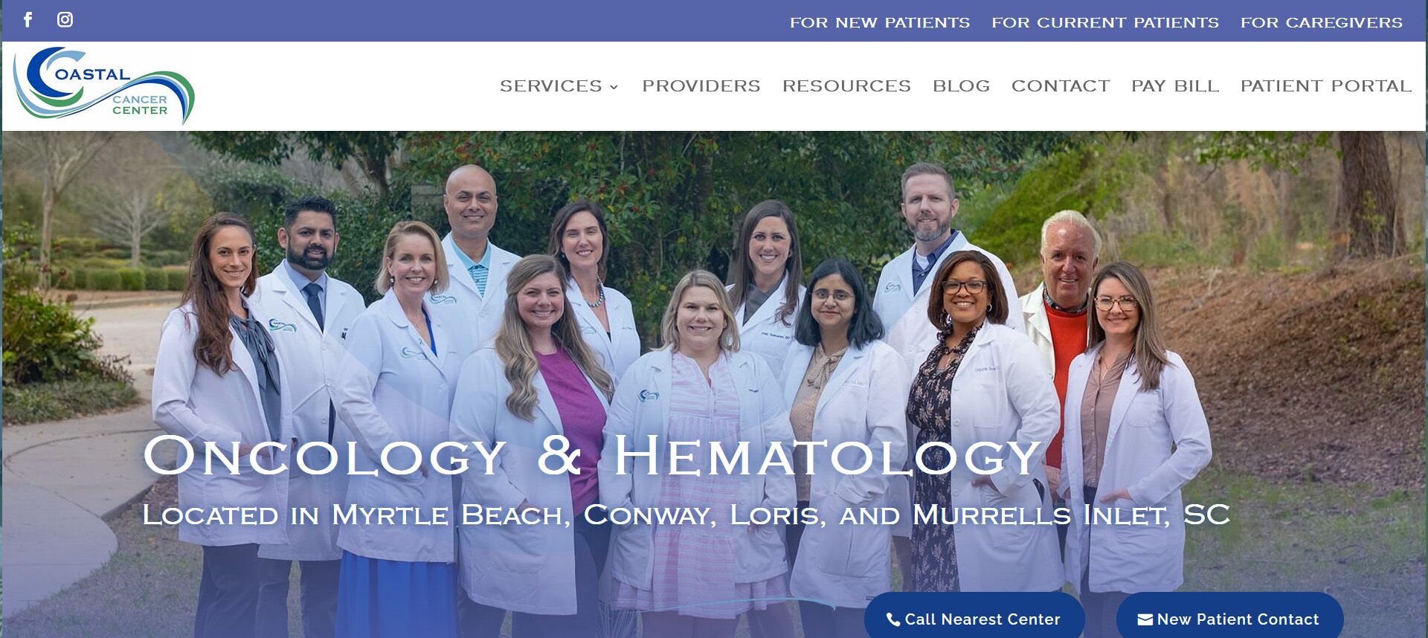This screenshot has height=638, width=1428.
Task: Click the Coastal Cancer Center logo
Action: pos(104,86)
